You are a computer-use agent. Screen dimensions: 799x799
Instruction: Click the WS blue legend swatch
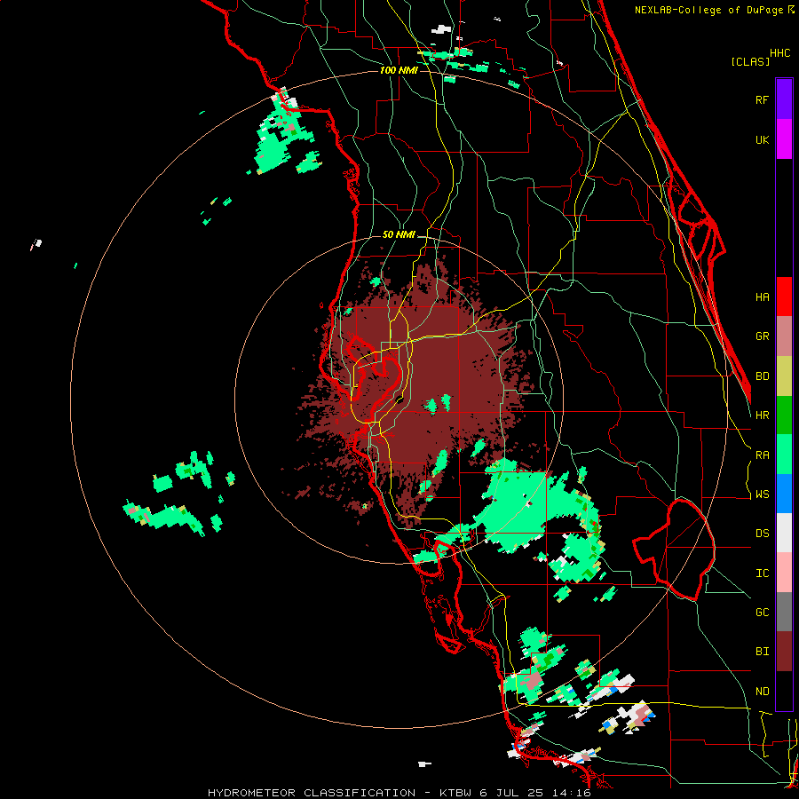coord(784,494)
